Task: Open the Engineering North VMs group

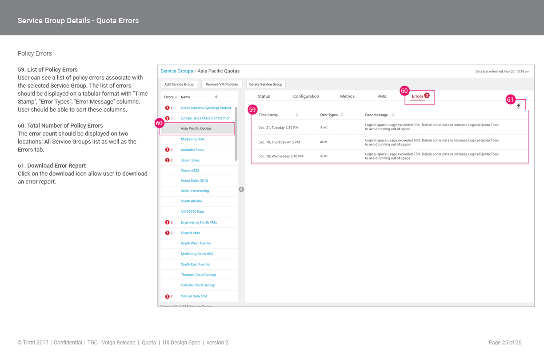Action: pyautogui.click(x=199, y=222)
